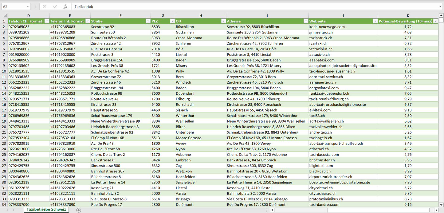Click the horizontal scrollbar right arrow

pyautogui.click(x=436, y=210)
